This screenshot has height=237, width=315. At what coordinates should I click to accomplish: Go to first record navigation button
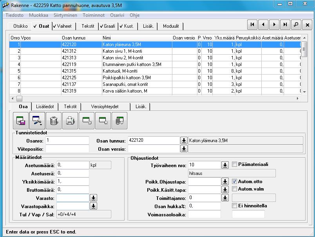pos(252,25)
